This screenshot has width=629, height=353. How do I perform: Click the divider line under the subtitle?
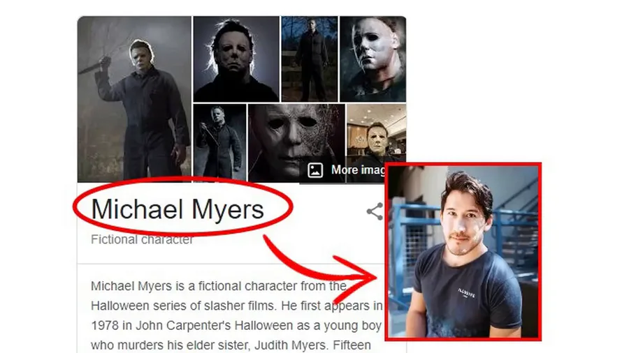tap(231, 264)
